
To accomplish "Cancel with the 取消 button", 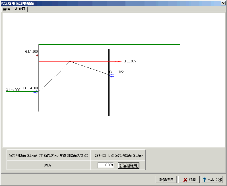I will 189,180.
